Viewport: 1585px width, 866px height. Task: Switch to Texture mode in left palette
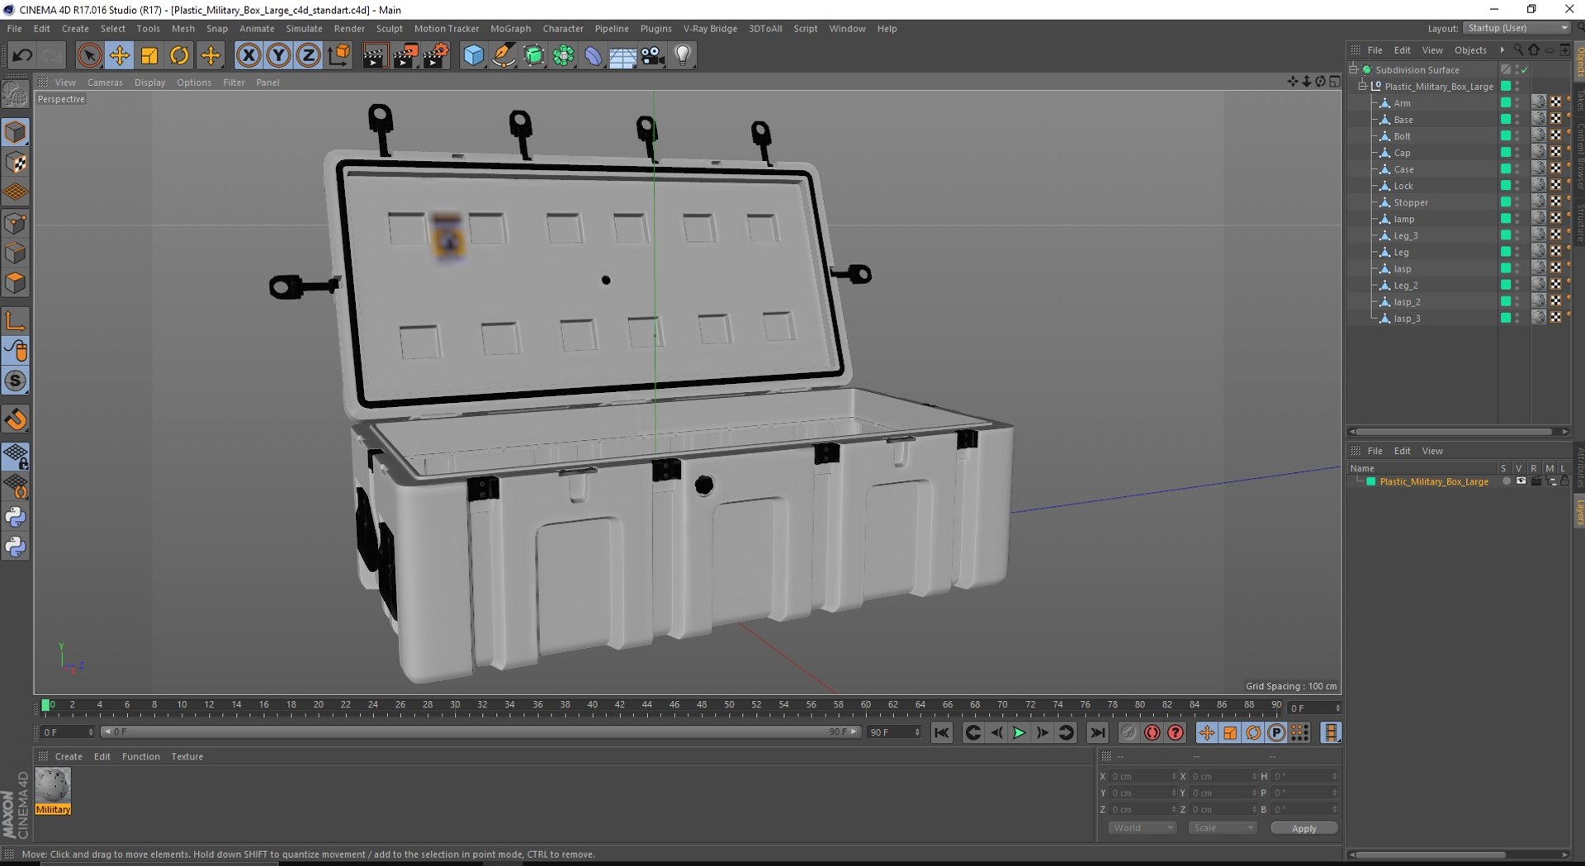(16, 163)
